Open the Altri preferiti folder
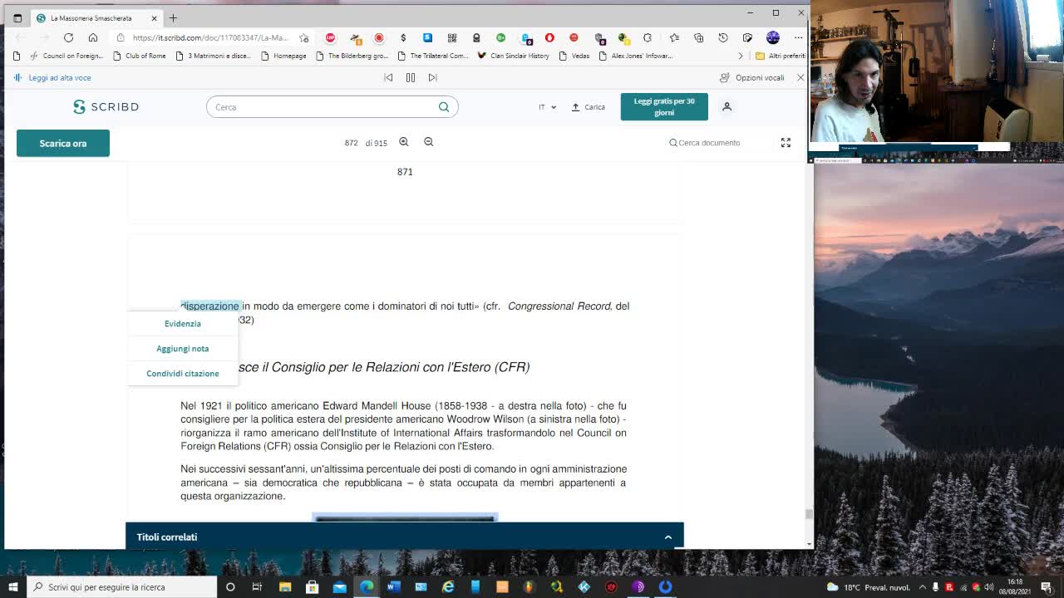This screenshot has width=1064, height=598. [780, 56]
